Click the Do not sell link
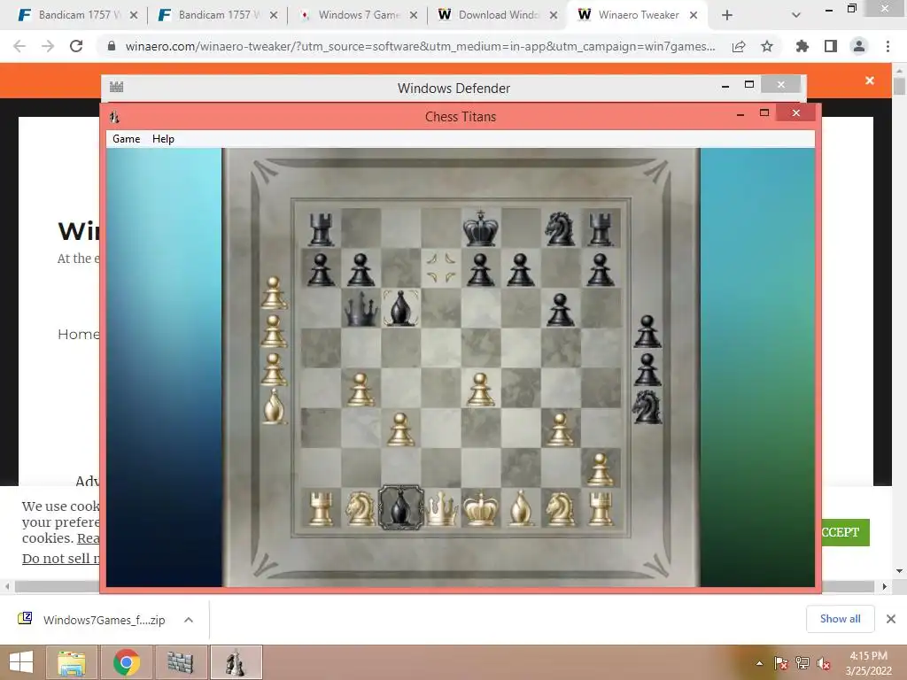This screenshot has width=907, height=680. coord(61,559)
